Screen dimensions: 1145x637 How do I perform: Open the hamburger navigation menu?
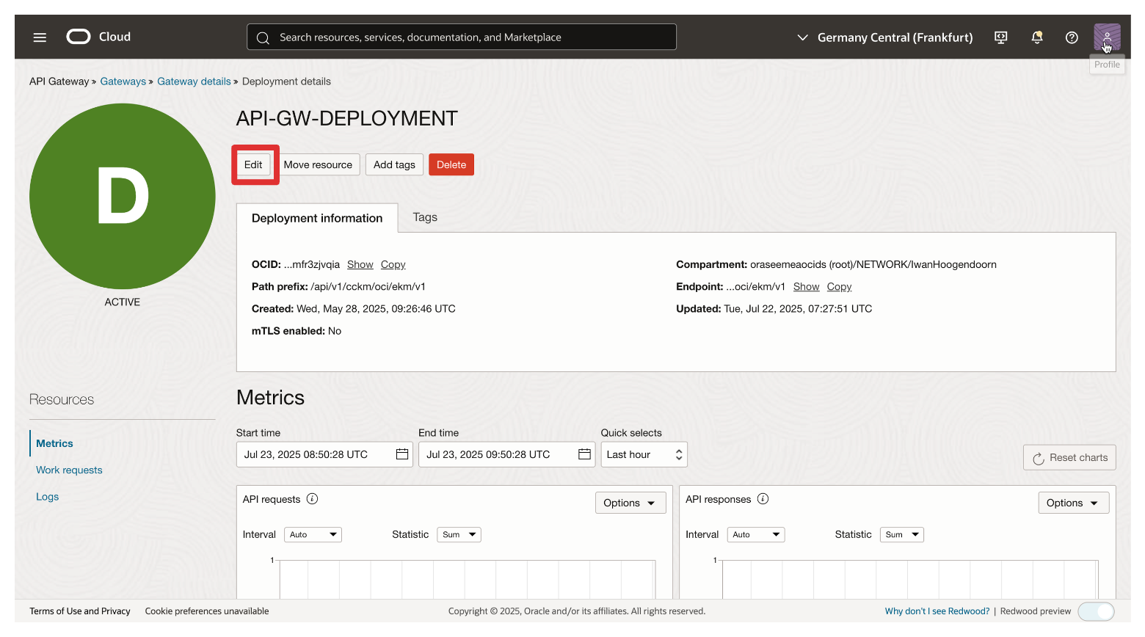pos(40,37)
